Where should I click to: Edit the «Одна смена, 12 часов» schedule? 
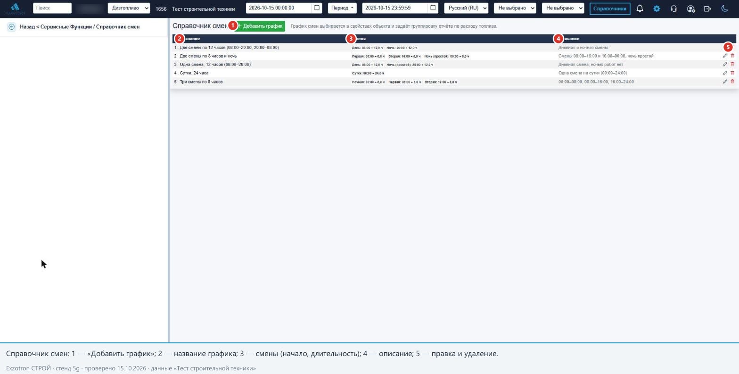tap(725, 65)
